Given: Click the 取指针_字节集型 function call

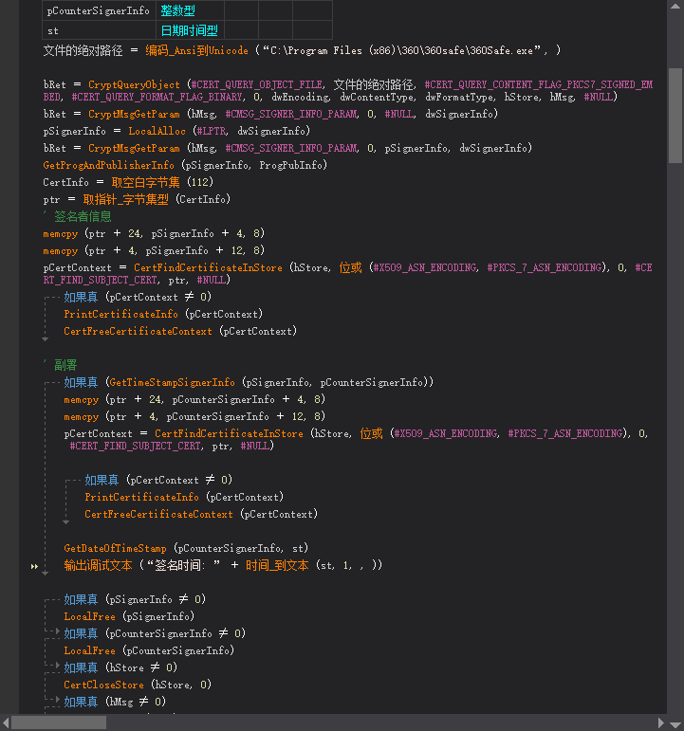Looking at the screenshot, I should coord(125,199).
